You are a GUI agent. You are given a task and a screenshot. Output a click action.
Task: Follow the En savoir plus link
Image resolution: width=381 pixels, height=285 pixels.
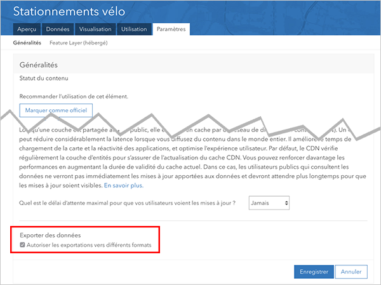(124, 185)
